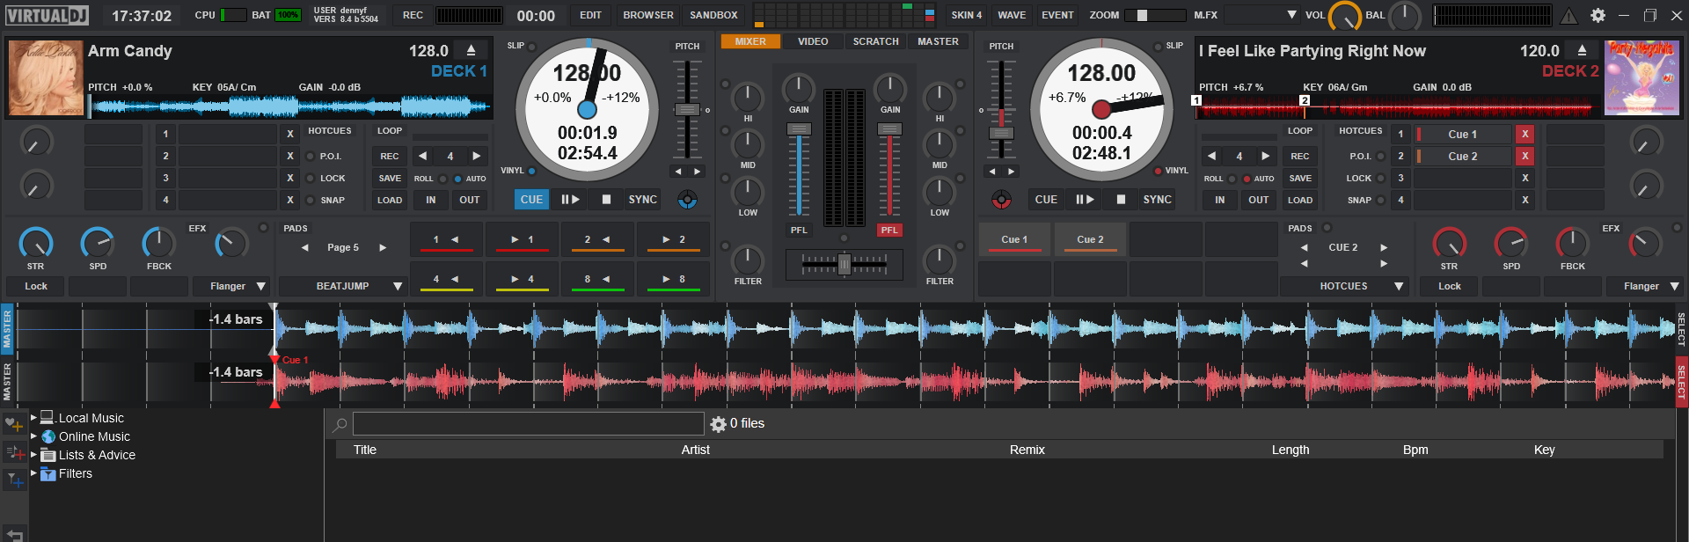
Task: Expand the Filters folder
Action: pyautogui.click(x=33, y=473)
